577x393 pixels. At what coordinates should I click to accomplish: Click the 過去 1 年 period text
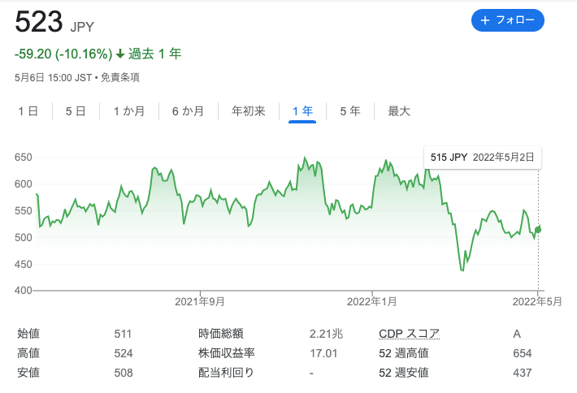click(x=155, y=54)
